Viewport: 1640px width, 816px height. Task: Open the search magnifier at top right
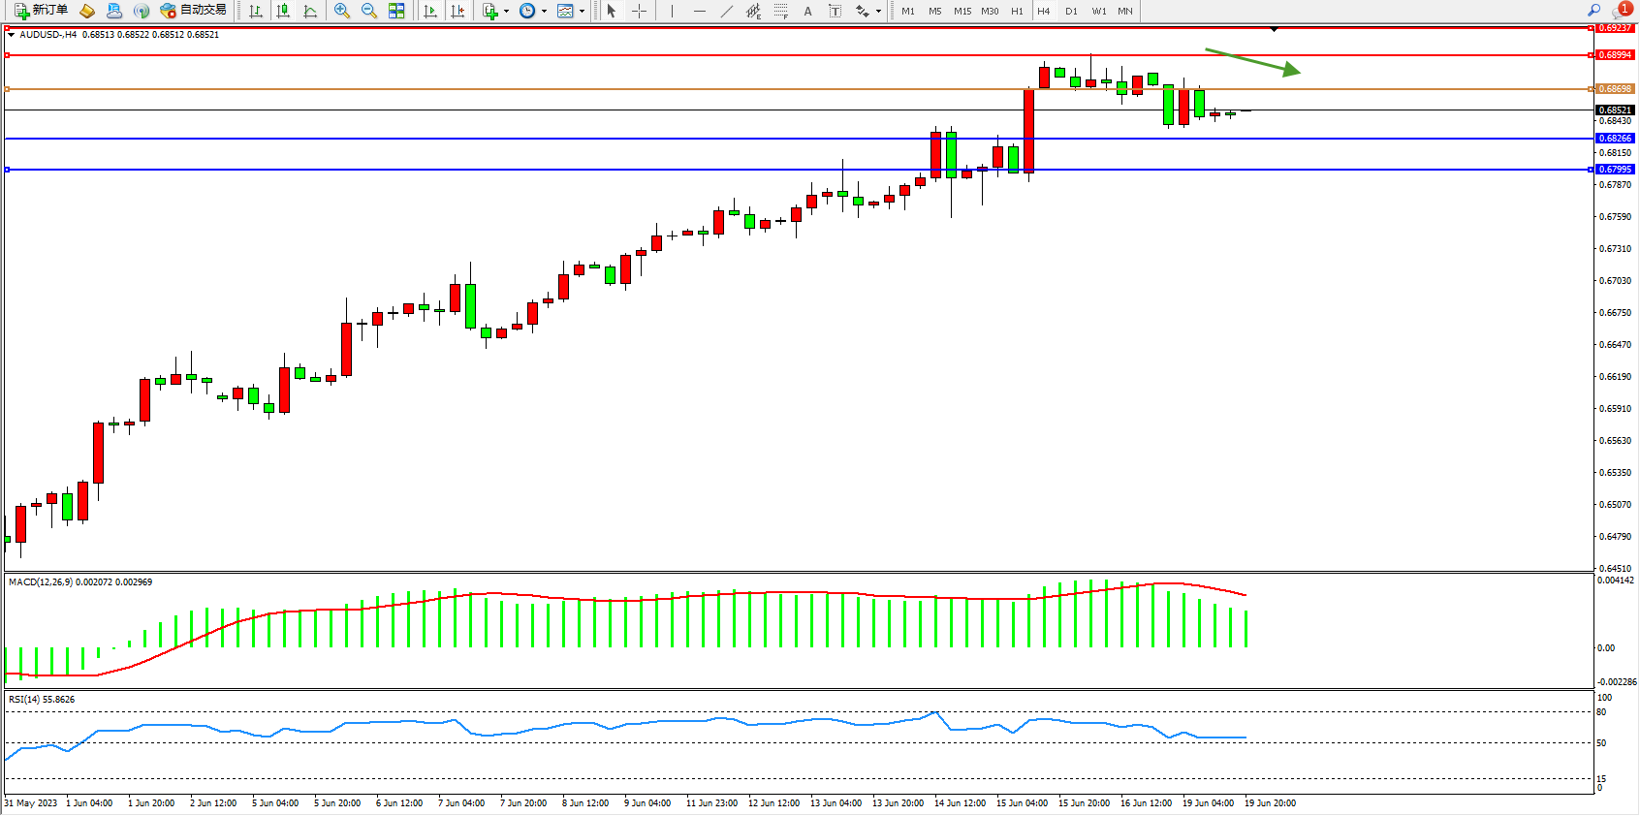pos(1594,11)
